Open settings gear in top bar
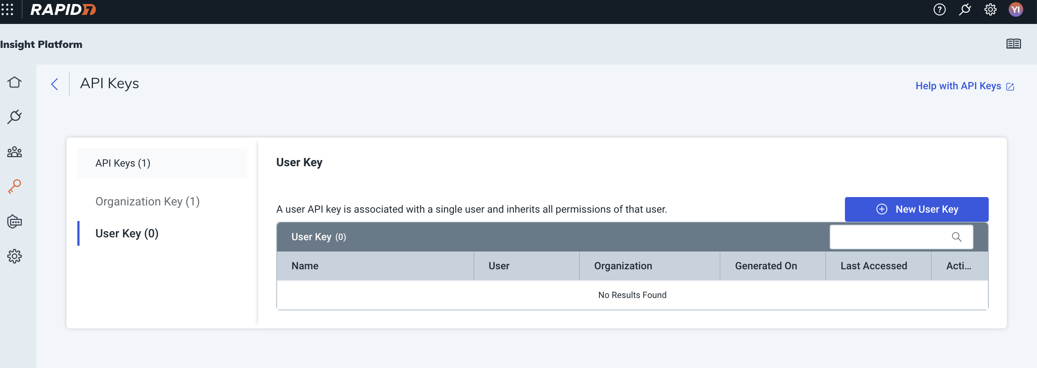The width and height of the screenshot is (1037, 368). pyautogui.click(x=990, y=10)
